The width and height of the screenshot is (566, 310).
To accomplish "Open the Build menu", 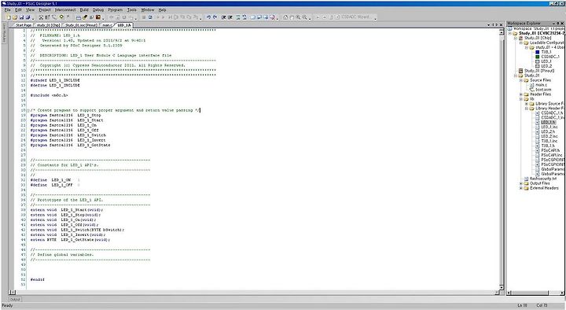I will point(84,9).
